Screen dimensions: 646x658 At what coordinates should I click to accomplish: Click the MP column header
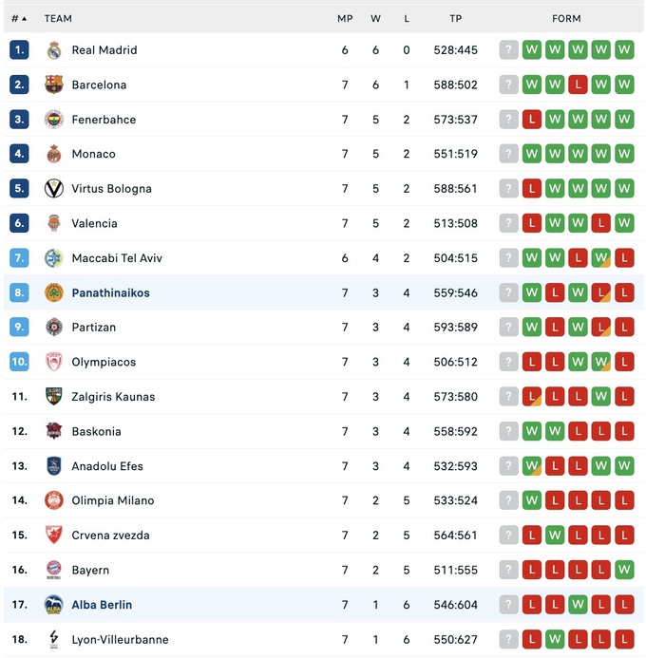tap(345, 18)
